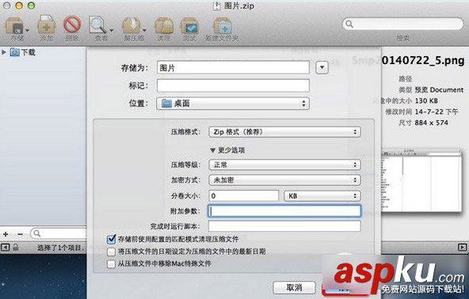
Task: Click the 存储为 filename field containing 图片
Action: (233, 67)
